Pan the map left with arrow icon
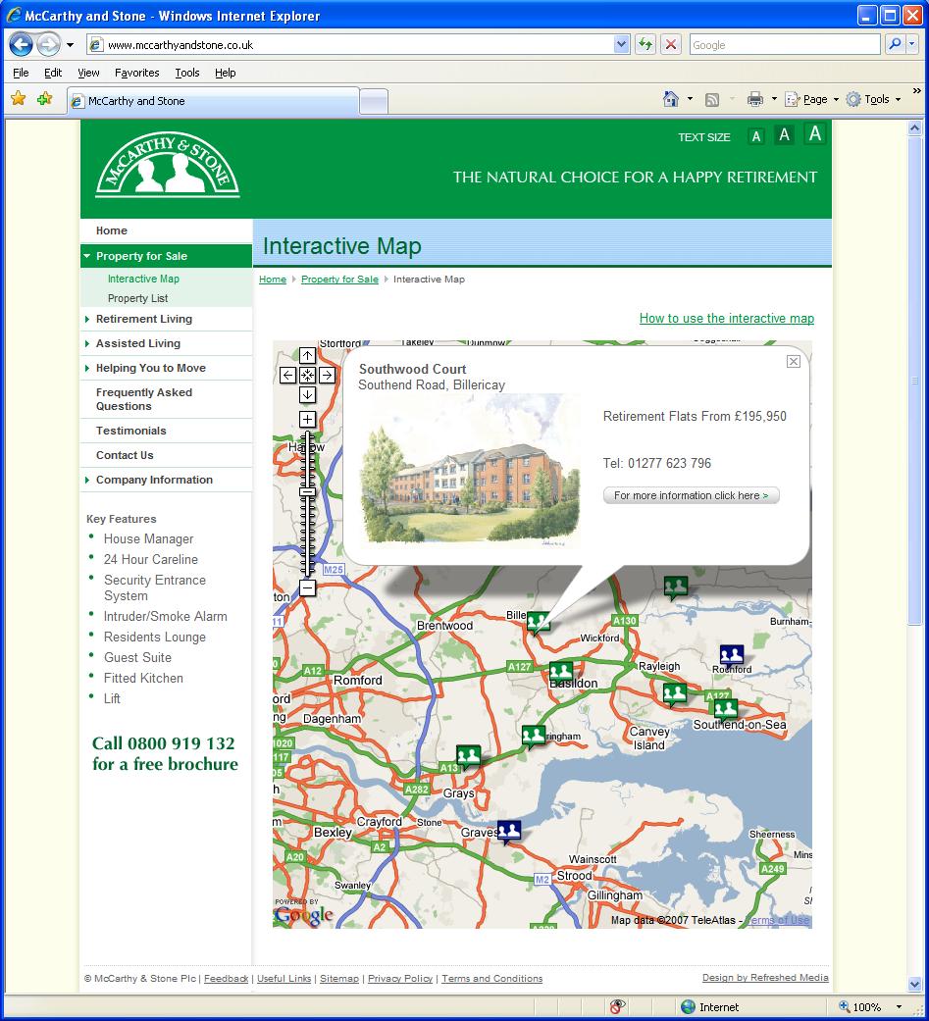 (x=288, y=375)
